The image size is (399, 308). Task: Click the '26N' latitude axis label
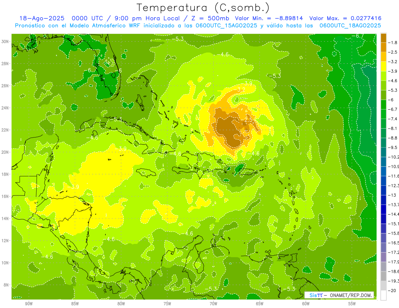point(6,86)
